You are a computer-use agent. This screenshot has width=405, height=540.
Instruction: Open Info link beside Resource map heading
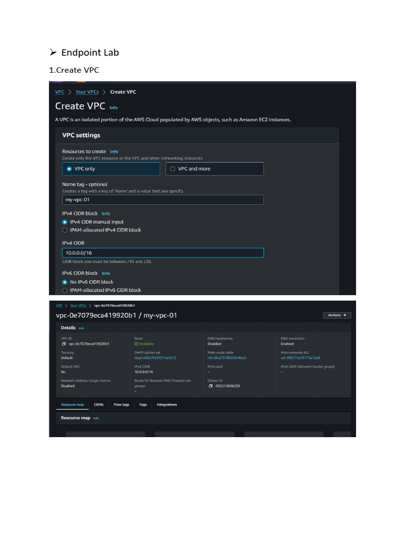(x=96, y=418)
